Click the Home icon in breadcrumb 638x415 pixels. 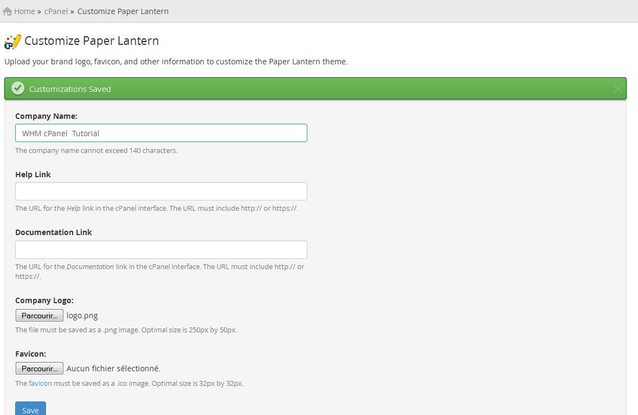7,11
